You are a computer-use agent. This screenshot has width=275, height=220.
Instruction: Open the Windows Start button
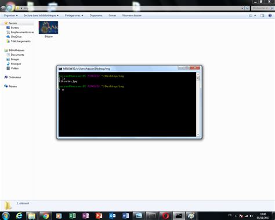click(5, 216)
